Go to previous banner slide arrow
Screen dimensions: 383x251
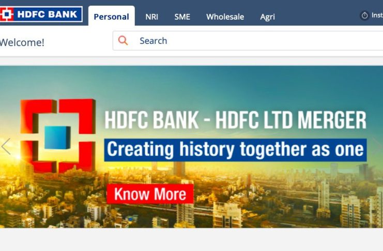tap(6, 146)
